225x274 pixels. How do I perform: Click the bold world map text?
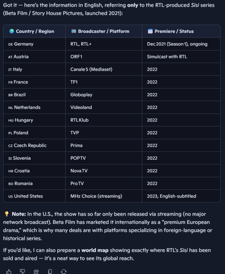(95, 250)
